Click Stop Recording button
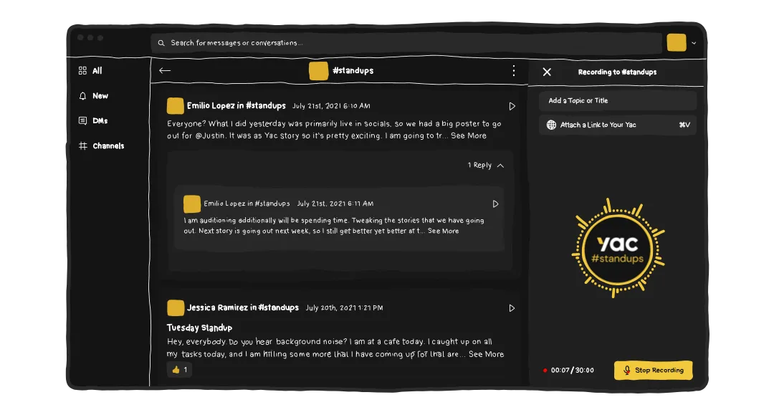 click(x=653, y=370)
